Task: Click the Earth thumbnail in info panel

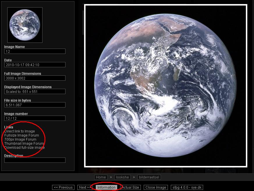Action: tap(25, 25)
